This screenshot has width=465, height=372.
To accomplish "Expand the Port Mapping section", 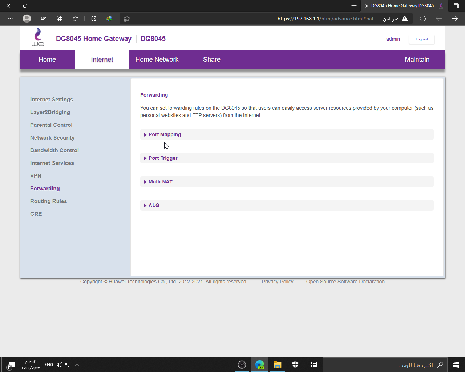I will pyautogui.click(x=165, y=134).
